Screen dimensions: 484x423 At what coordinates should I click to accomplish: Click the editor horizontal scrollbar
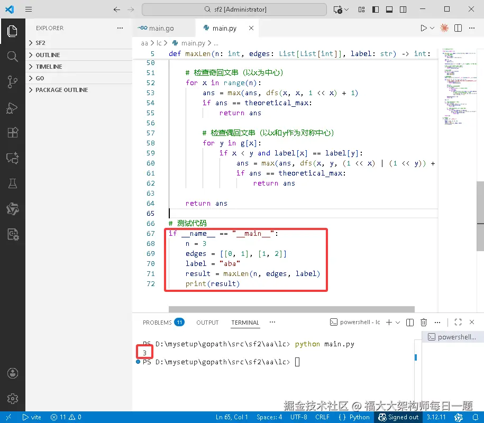(291, 309)
